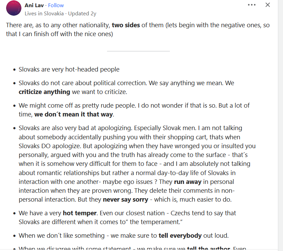Image resolution: width=283 pixels, height=251 pixels.
Task: Click the bold 'hot temper' text
Action: click(79, 213)
